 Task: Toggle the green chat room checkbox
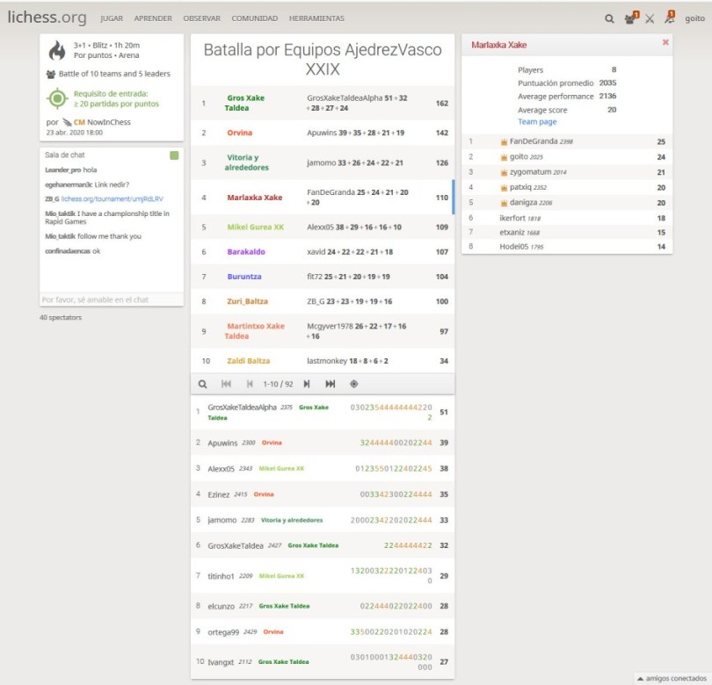(x=174, y=155)
